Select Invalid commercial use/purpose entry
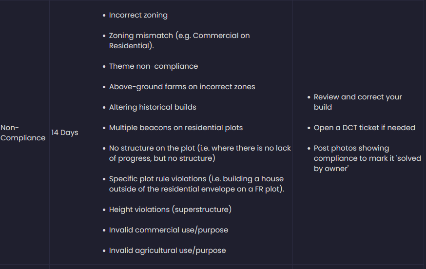The height and width of the screenshot is (269, 426). tap(168, 230)
